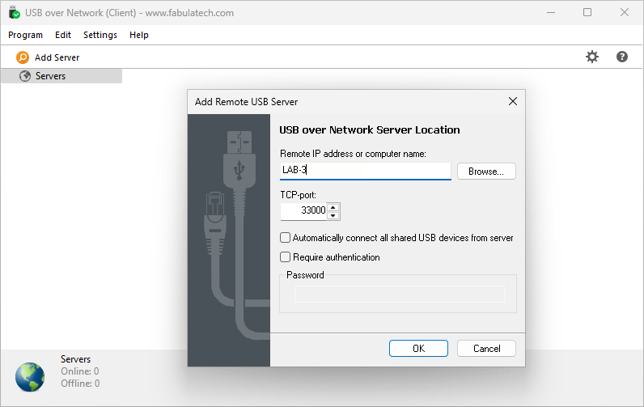Screen dimensions: 644x407
Task: Click the disabled Password field
Action: (x=400, y=294)
